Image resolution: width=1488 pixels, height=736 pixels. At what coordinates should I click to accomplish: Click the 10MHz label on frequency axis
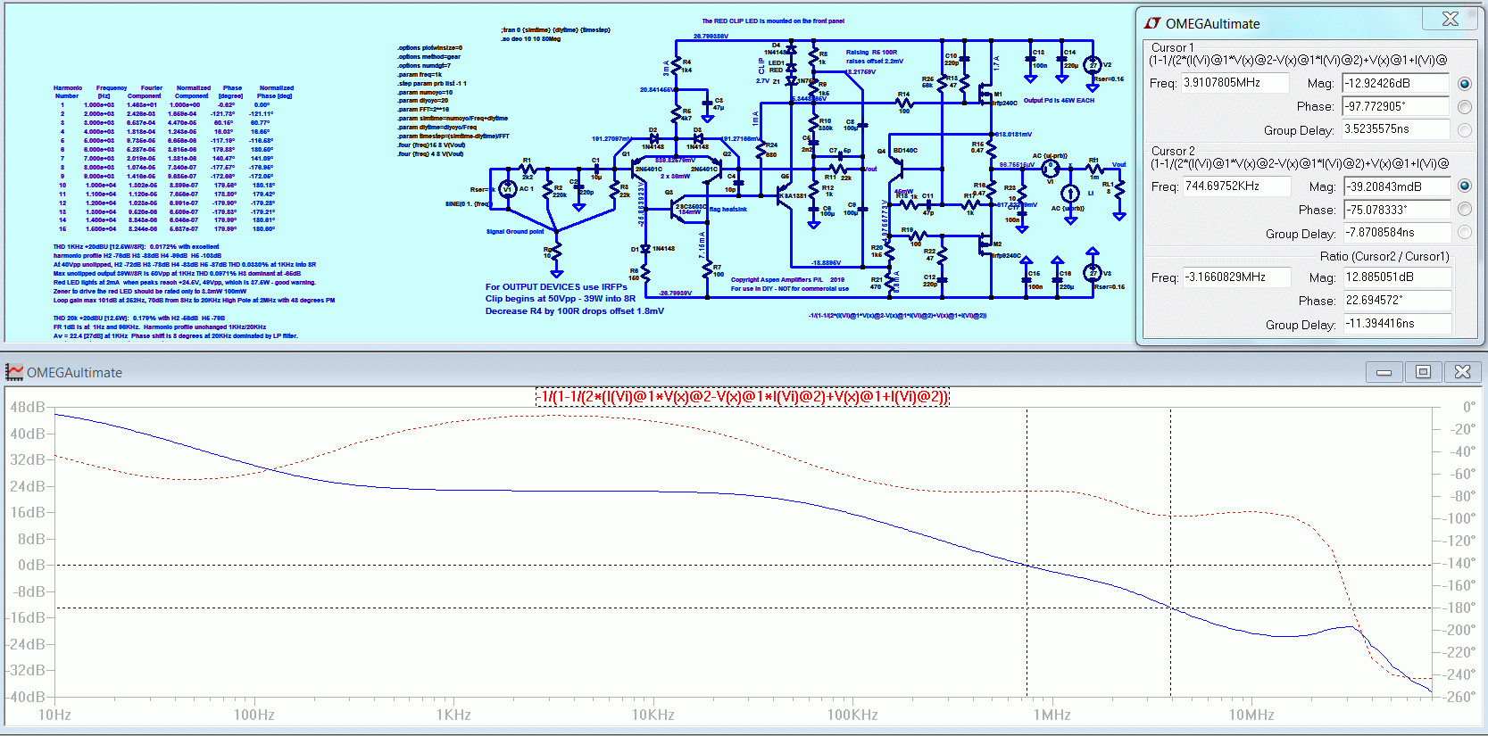point(1251,715)
